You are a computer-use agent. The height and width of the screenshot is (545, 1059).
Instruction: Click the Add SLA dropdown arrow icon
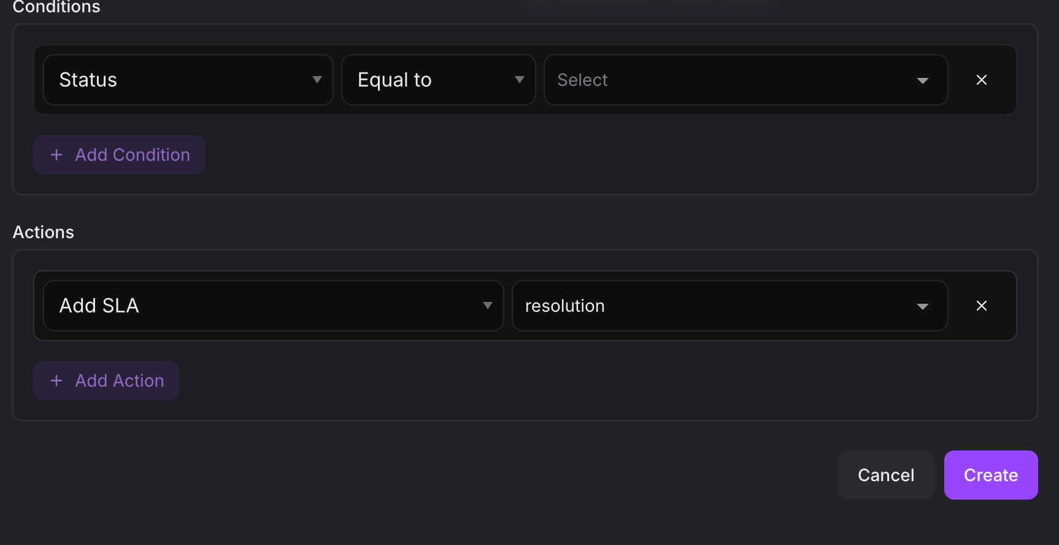click(x=487, y=306)
